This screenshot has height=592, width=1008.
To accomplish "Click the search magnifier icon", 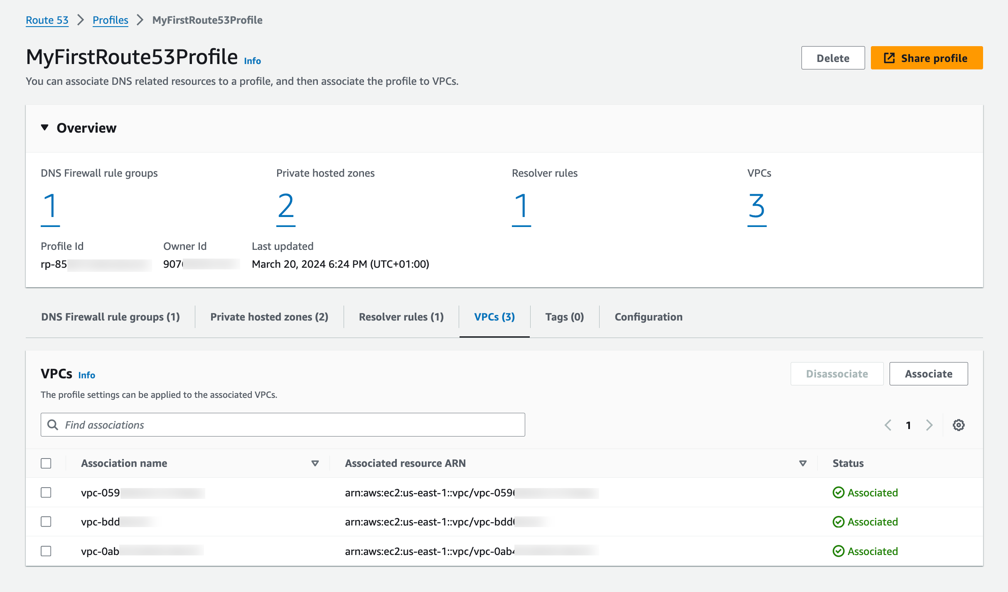I will click(x=53, y=425).
